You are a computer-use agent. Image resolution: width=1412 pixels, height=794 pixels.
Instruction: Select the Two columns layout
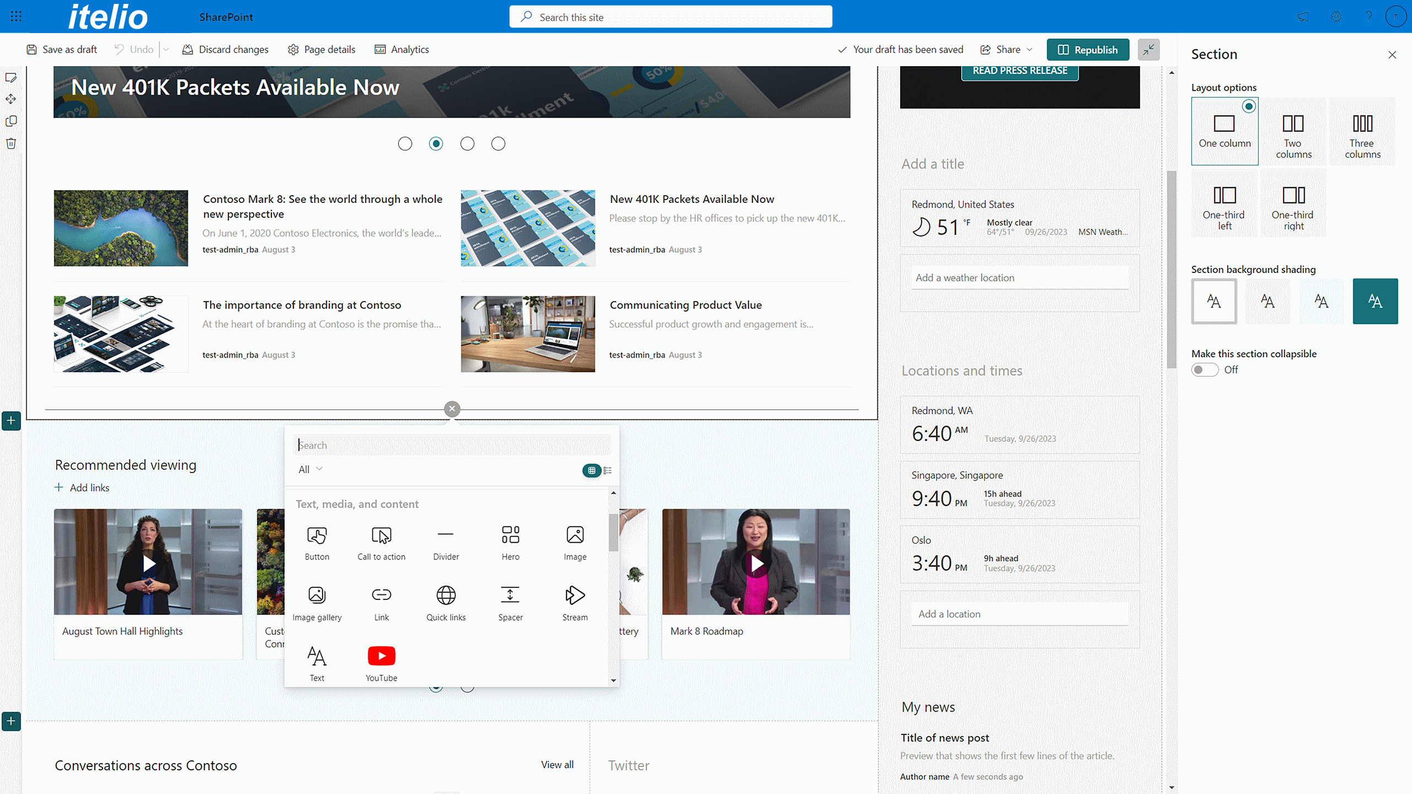coord(1293,131)
